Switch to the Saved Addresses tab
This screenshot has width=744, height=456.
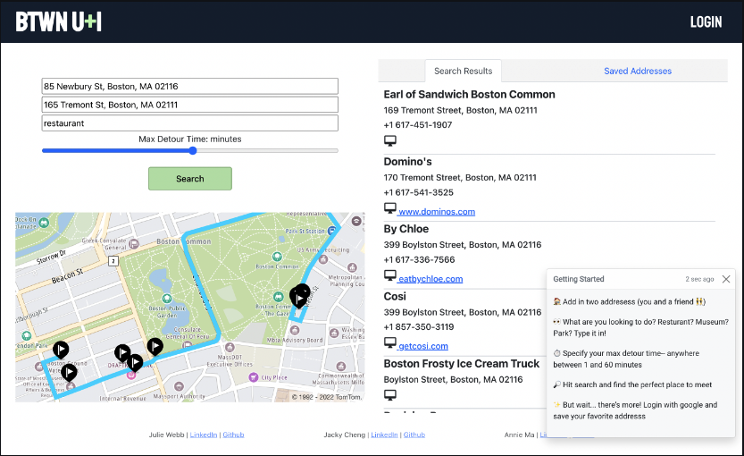[637, 72]
